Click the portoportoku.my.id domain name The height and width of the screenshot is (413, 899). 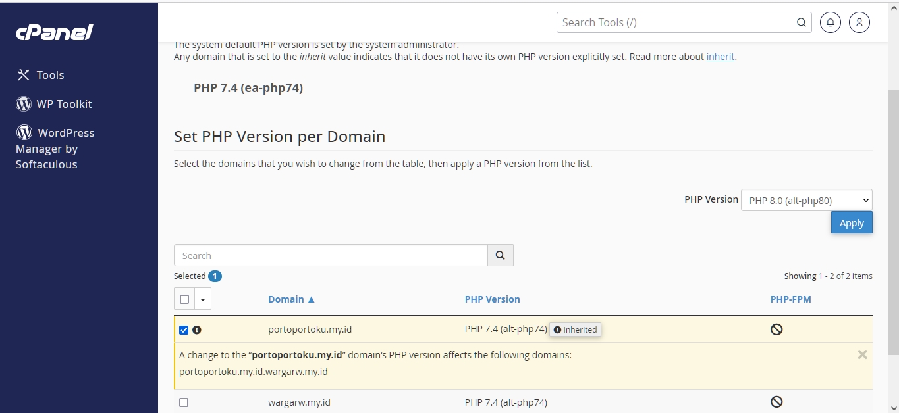310,329
